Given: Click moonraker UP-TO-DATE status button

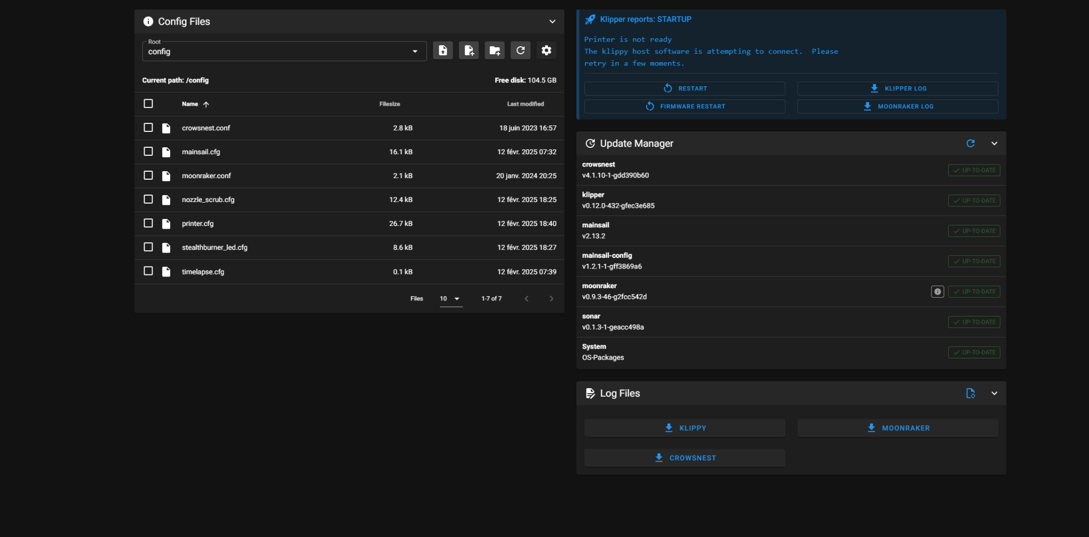Looking at the screenshot, I should coord(974,291).
